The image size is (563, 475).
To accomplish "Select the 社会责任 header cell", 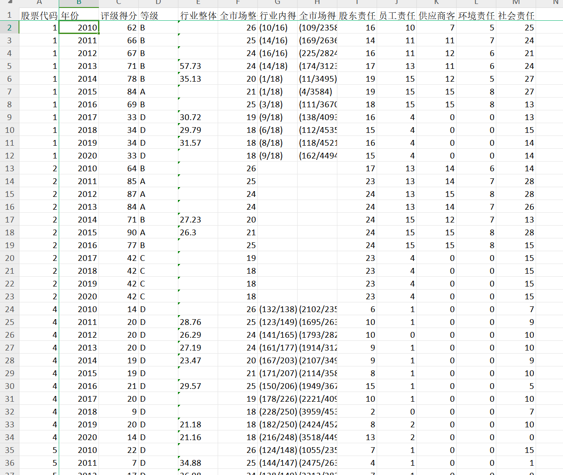I will 516,15.
